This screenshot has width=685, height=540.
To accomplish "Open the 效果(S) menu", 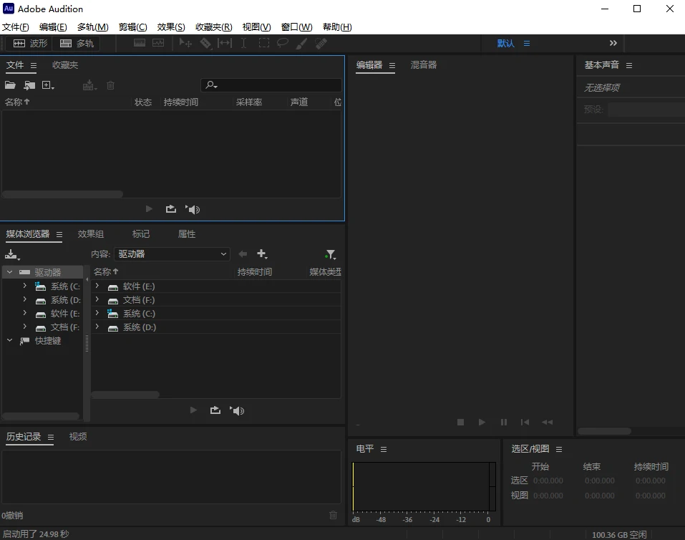I will [x=170, y=27].
